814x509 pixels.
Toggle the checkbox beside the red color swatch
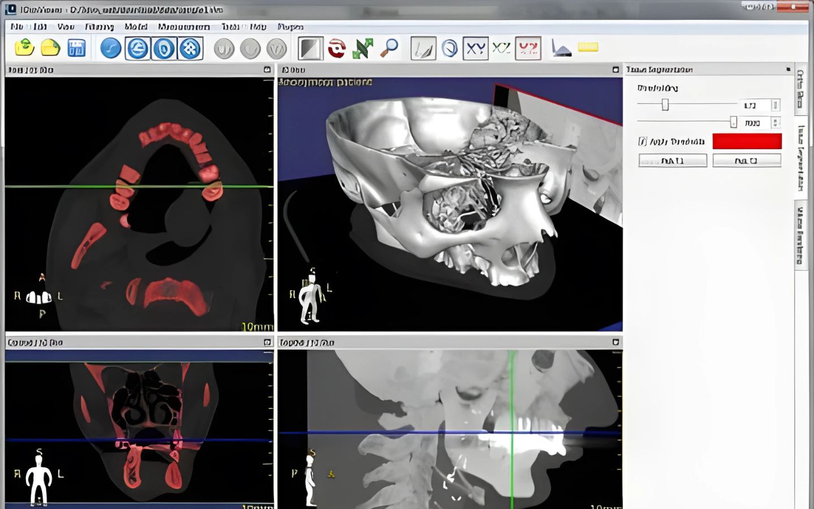pos(642,141)
